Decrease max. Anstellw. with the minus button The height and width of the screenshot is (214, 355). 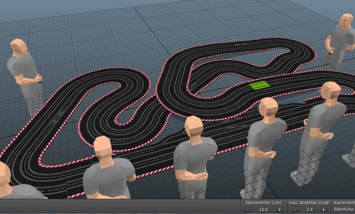[x=295, y=210]
